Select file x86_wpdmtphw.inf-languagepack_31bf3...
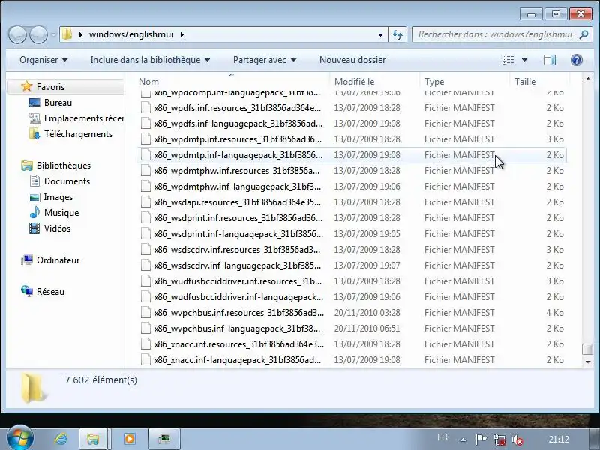This screenshot has width=600, height=450. [352, 186]
